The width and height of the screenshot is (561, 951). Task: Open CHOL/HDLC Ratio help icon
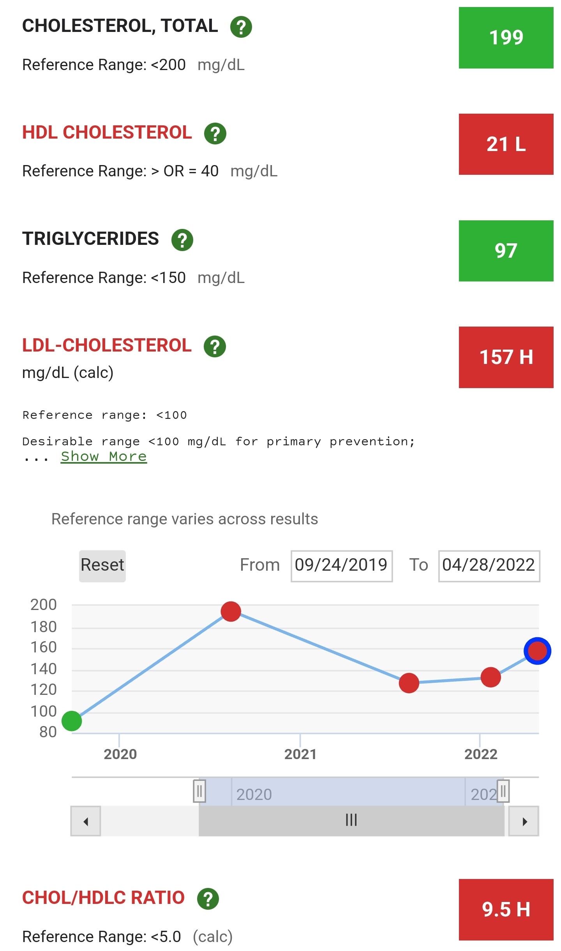[x=208, y=898]
